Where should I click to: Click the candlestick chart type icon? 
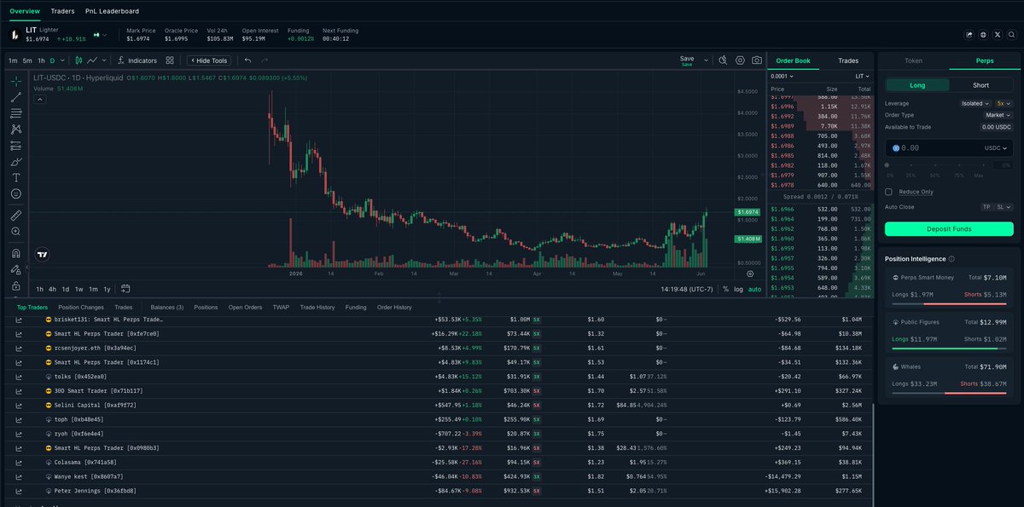pyautogui.click(x=79, y=60)
